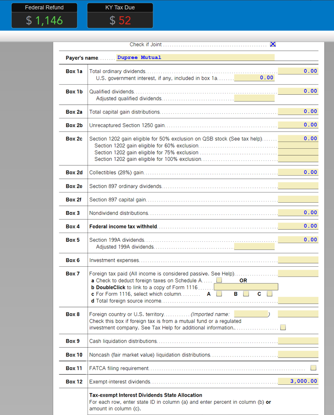Viewport: 334px width, 415px height.
Task: Check deduct foreign taxes on Schedule A
Action: coord(219,280)
